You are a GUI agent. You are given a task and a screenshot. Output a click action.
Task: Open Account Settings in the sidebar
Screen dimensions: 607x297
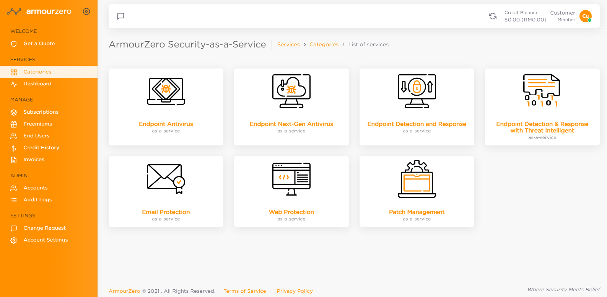(49, 240)
